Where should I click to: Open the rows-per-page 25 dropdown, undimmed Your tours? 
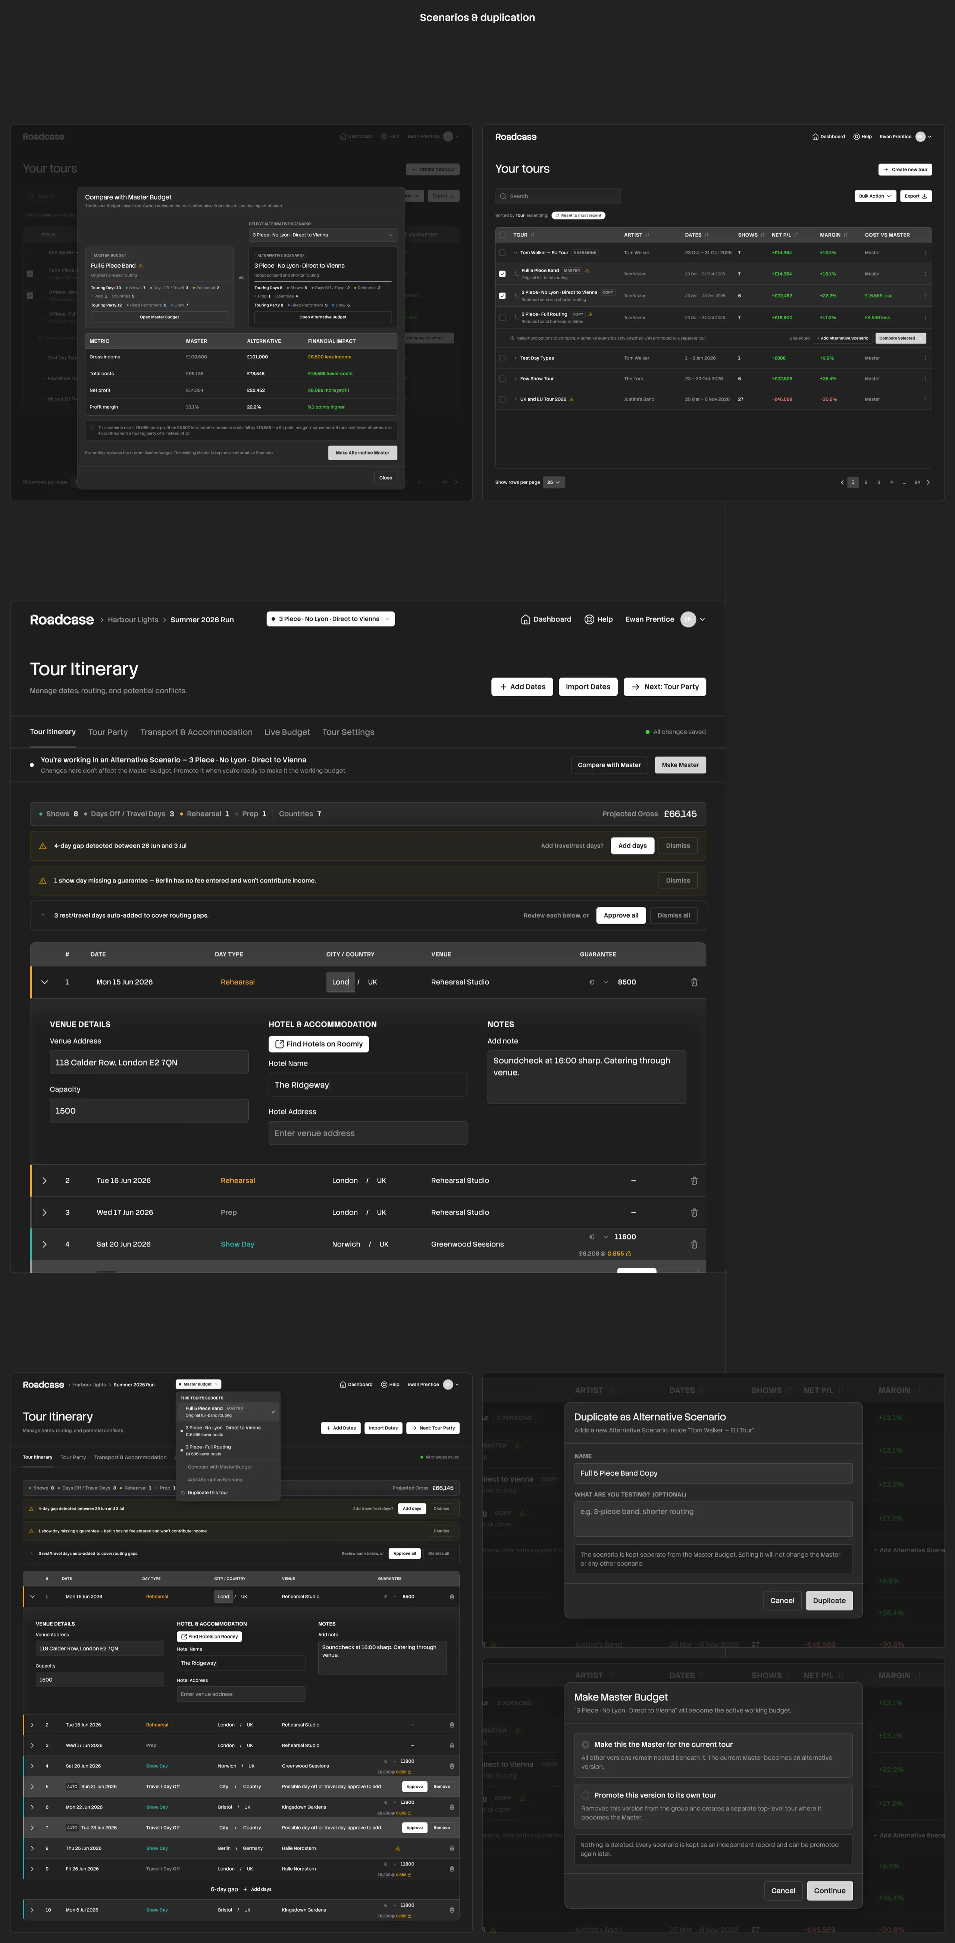(x=554, y=482)
